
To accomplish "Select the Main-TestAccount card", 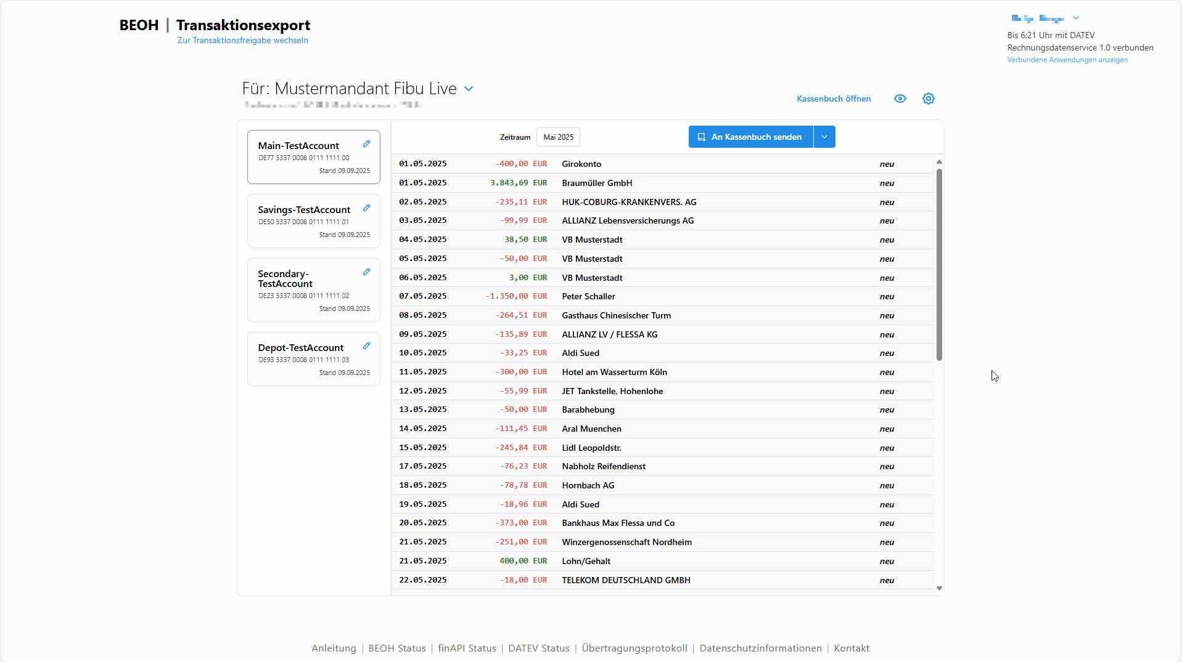I will (314, 157).
